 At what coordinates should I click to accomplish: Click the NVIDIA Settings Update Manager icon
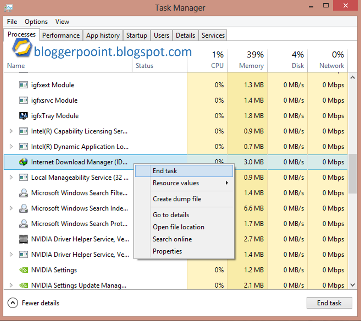[x=23, y=285]
